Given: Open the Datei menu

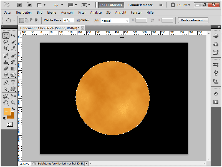Looking at the screenshot, I should tap(7, 13).
